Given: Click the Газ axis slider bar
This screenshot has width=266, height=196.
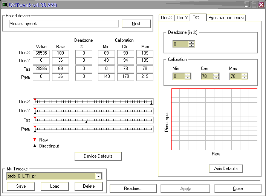Looking at the screenshot, I should pyautogui.click(x=93, y=120).
